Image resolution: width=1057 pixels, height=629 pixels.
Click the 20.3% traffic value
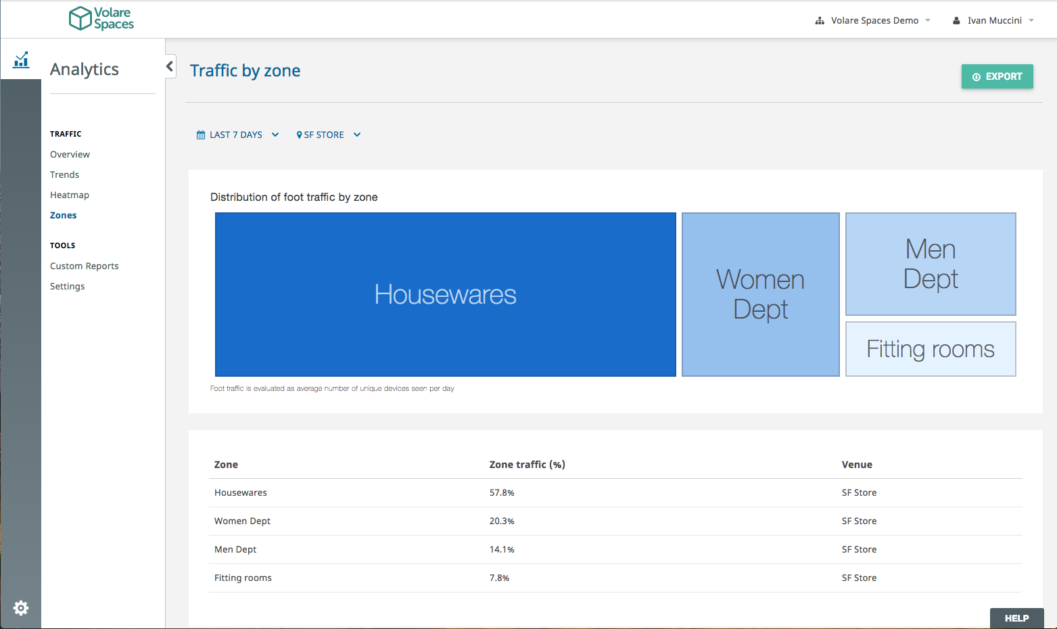(x=502, y=521)
